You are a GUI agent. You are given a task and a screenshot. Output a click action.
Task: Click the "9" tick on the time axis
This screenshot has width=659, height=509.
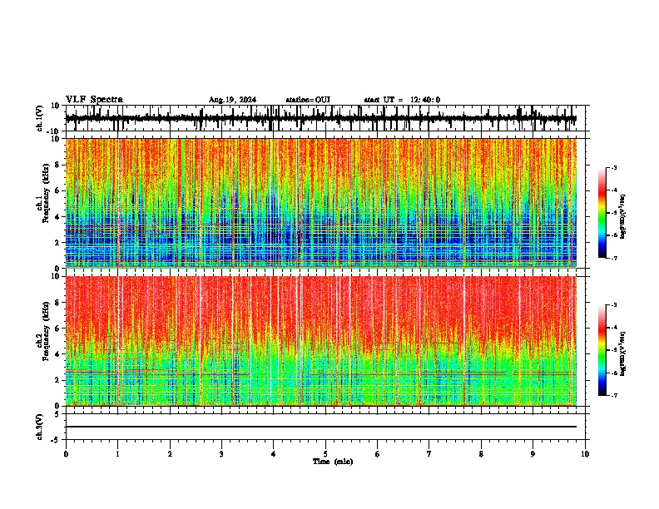click(x=533, y=454)
